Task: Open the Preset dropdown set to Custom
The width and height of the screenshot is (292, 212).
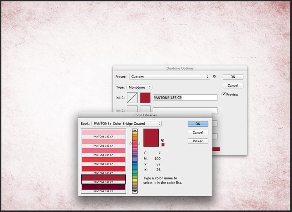Action: 169,77
